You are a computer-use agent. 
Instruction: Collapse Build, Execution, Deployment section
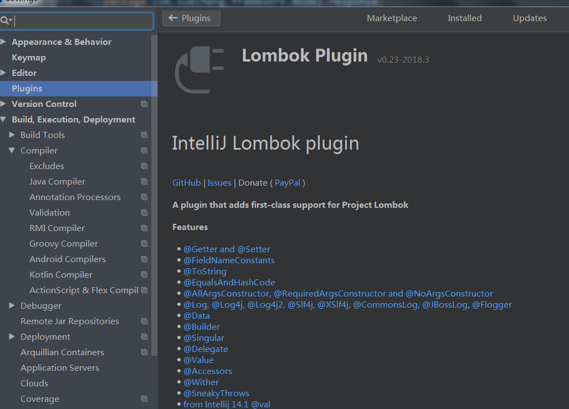[x=3, y=119]
